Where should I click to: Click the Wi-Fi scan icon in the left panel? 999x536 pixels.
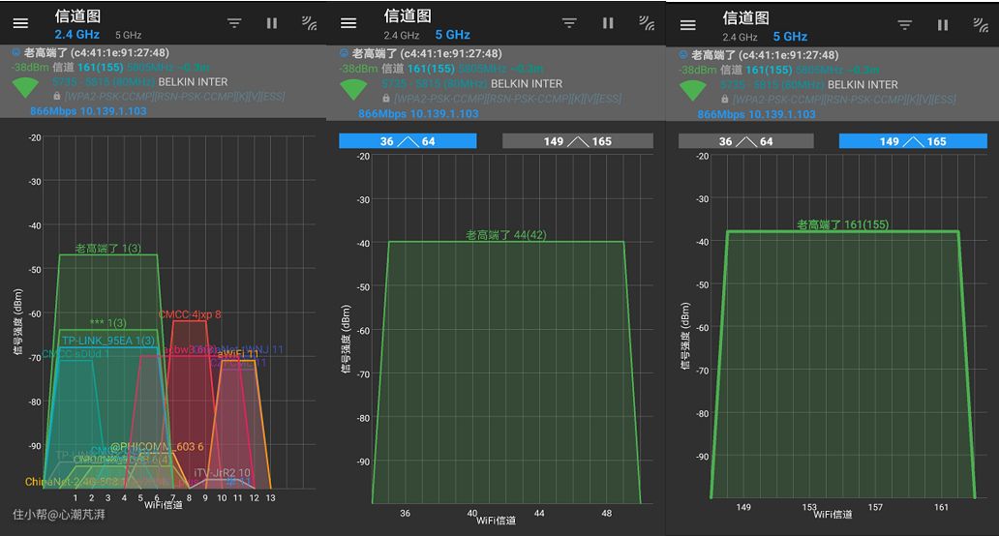click(x=309, y=23)
